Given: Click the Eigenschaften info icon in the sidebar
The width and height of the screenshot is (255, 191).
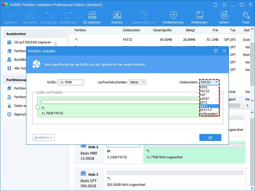Looking at the screenshot, I should pos(9,114).
